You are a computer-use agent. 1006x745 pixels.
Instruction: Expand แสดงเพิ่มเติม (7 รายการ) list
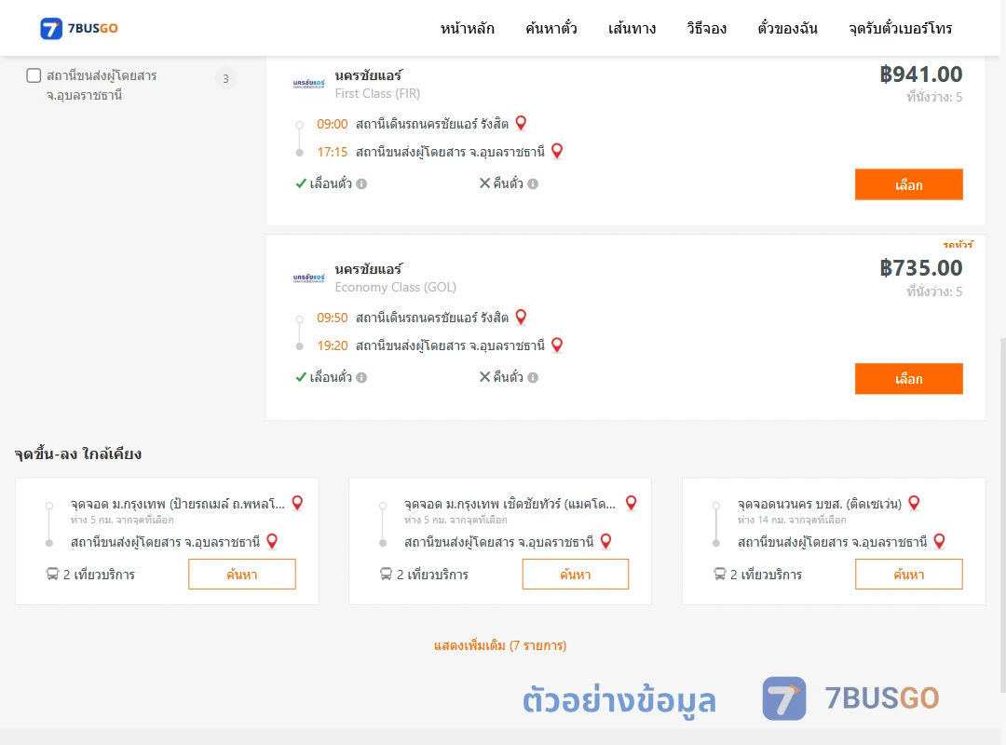[x=500, y=645]
